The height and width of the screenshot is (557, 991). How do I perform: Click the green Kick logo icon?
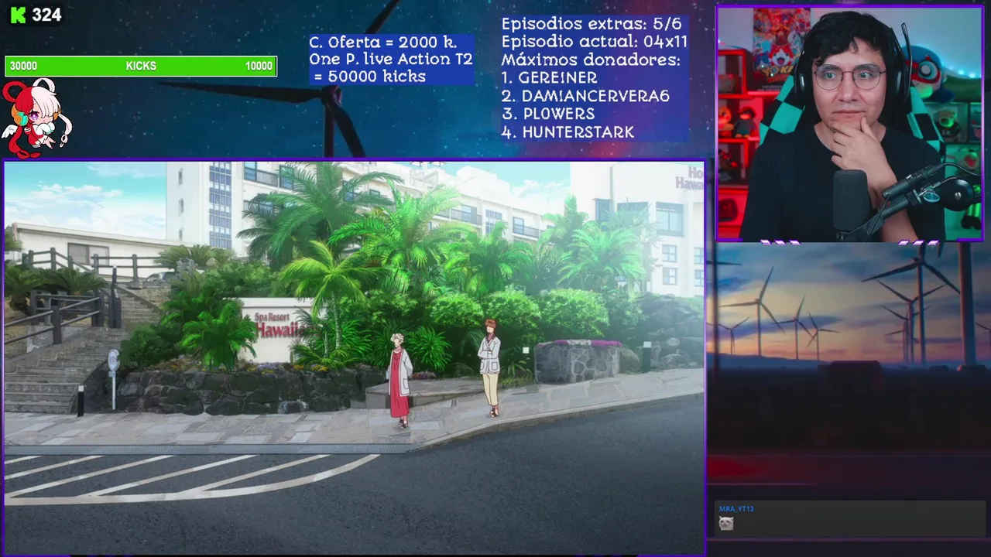[x=17, y=15]
